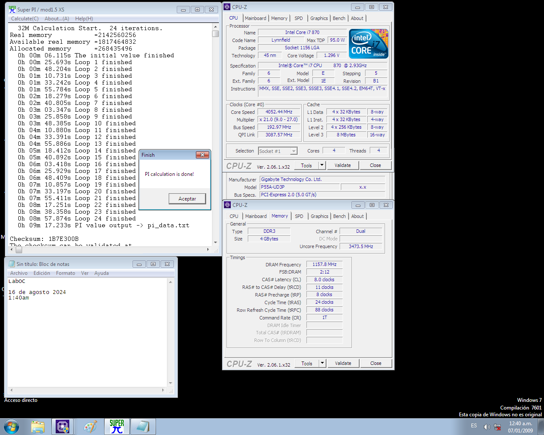Viewport: 544px width, 435px height.
Task: Click the ES language indicator
Action: click(474, 426)
